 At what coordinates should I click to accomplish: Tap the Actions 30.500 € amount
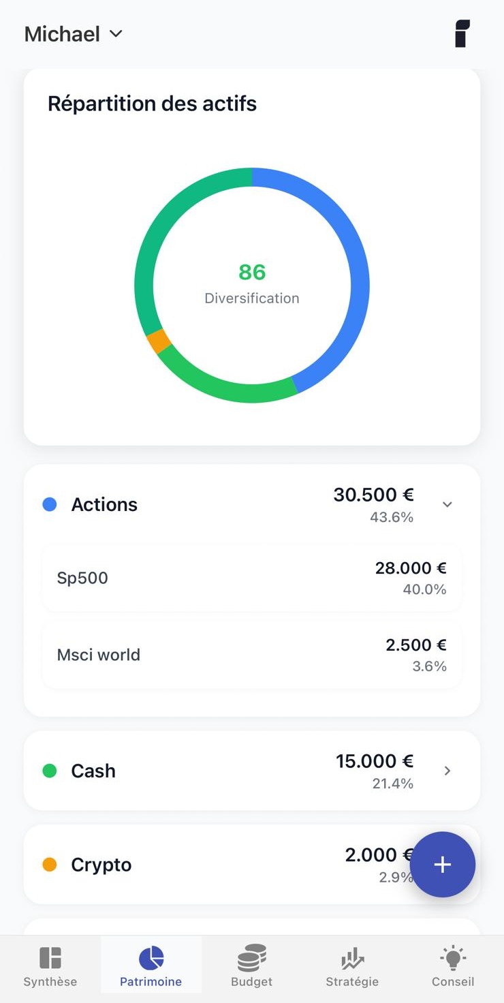[373, 495]
